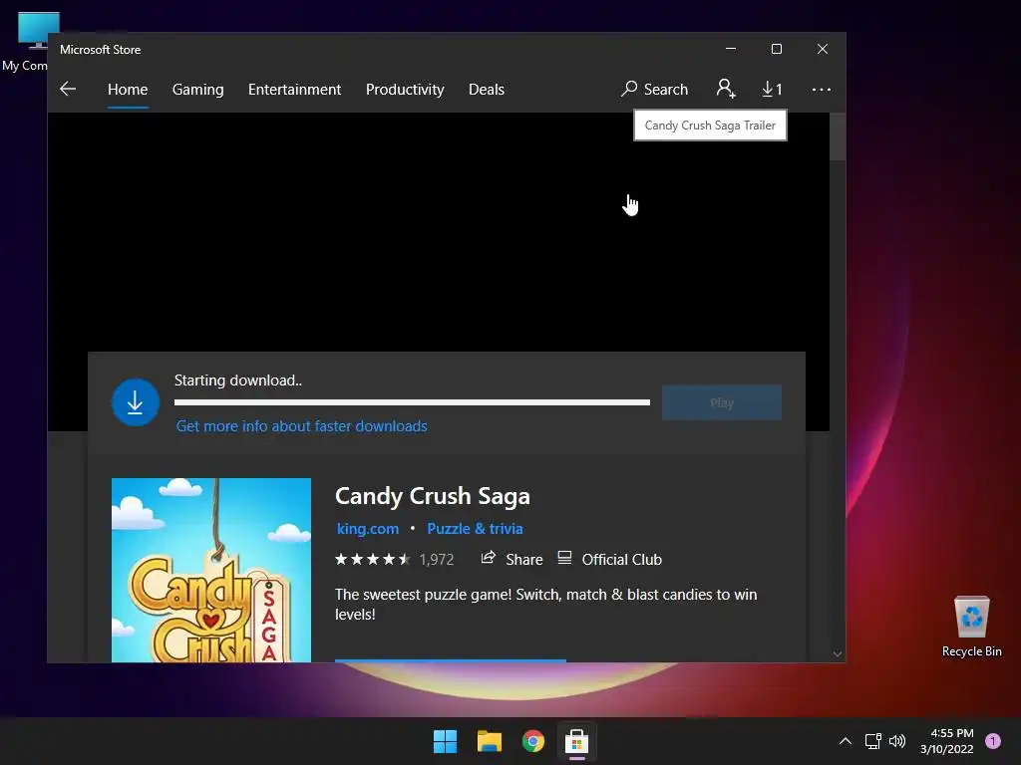Click the circular blue download arrow icon
The width and height of the screenshot is (1021, 765).
point(136,402)
